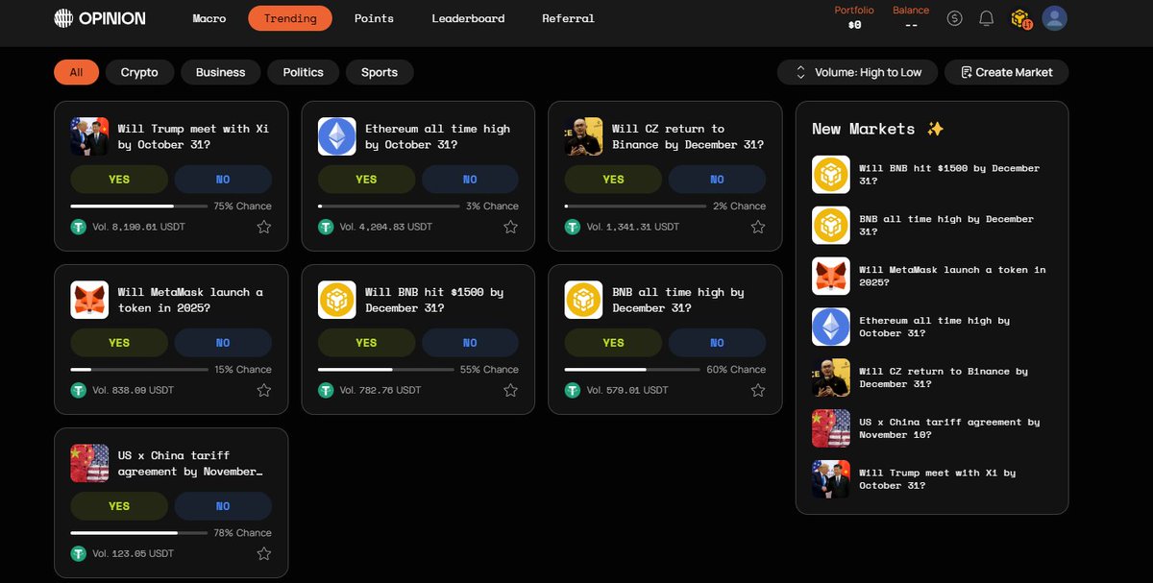Screen dimensions: 1153x583
Task: Filter markets by Politics
Action: click(304, 72)
